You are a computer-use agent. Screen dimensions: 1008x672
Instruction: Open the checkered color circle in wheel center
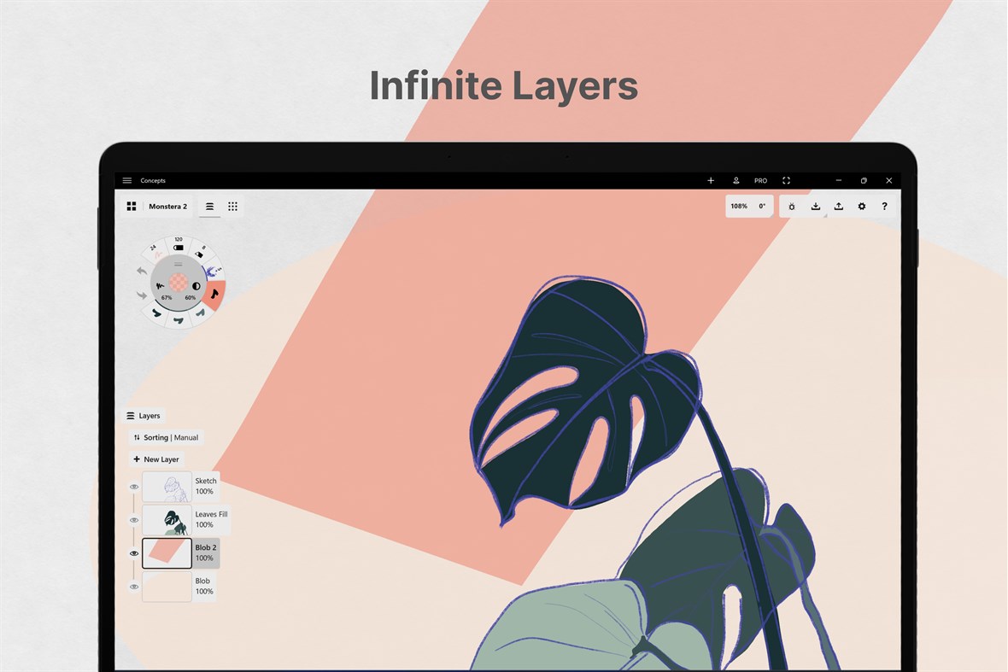(x=178, y=282)
